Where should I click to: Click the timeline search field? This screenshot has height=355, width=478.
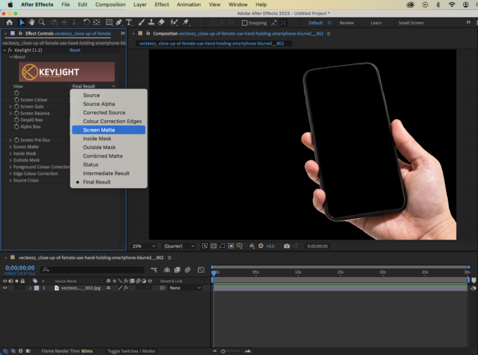point(93,270)
